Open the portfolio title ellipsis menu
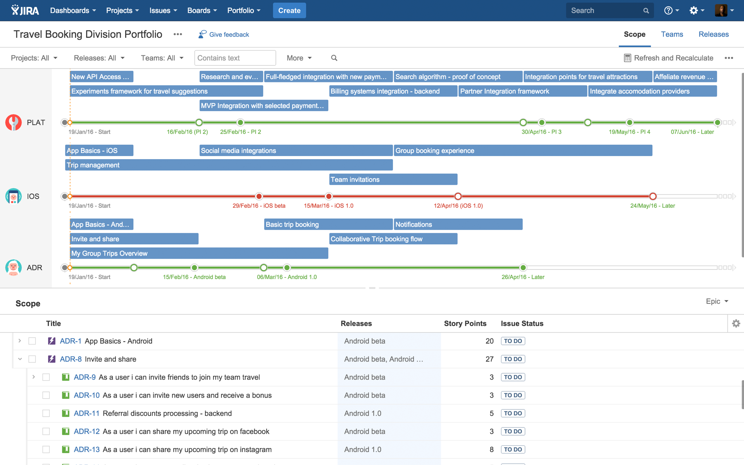This screenshot has height=465, width=744. [178, 34]
